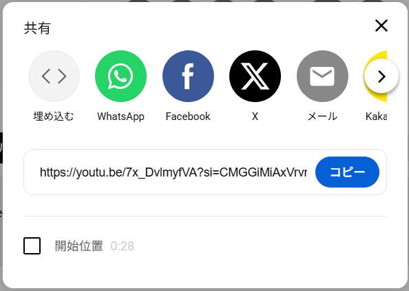Image resolution: width=409 pixels, height=291 pixels.
Task: Click the 共有 dialog title
Action: tap(37, 28)
